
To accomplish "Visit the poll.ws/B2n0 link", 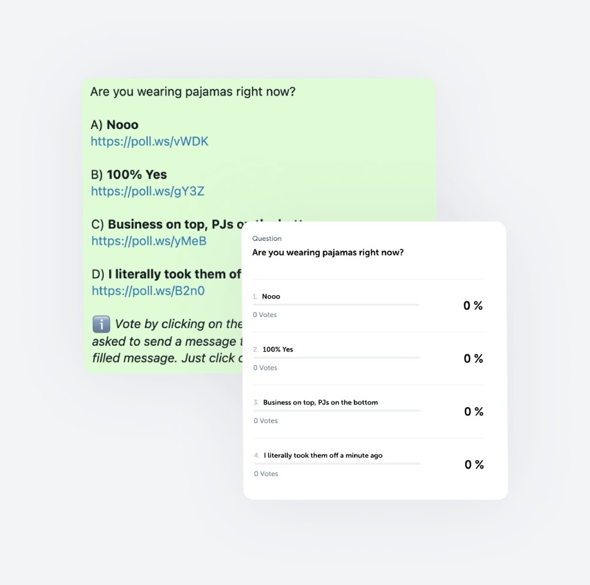I will 148,290.
